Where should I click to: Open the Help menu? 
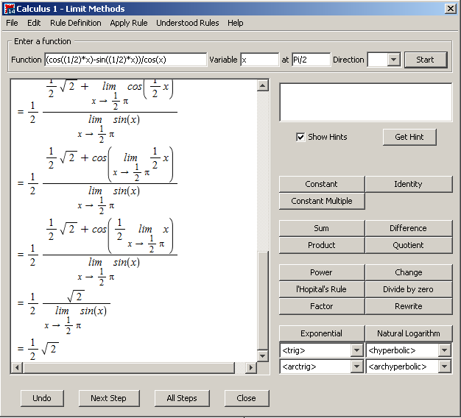[235, 23]
